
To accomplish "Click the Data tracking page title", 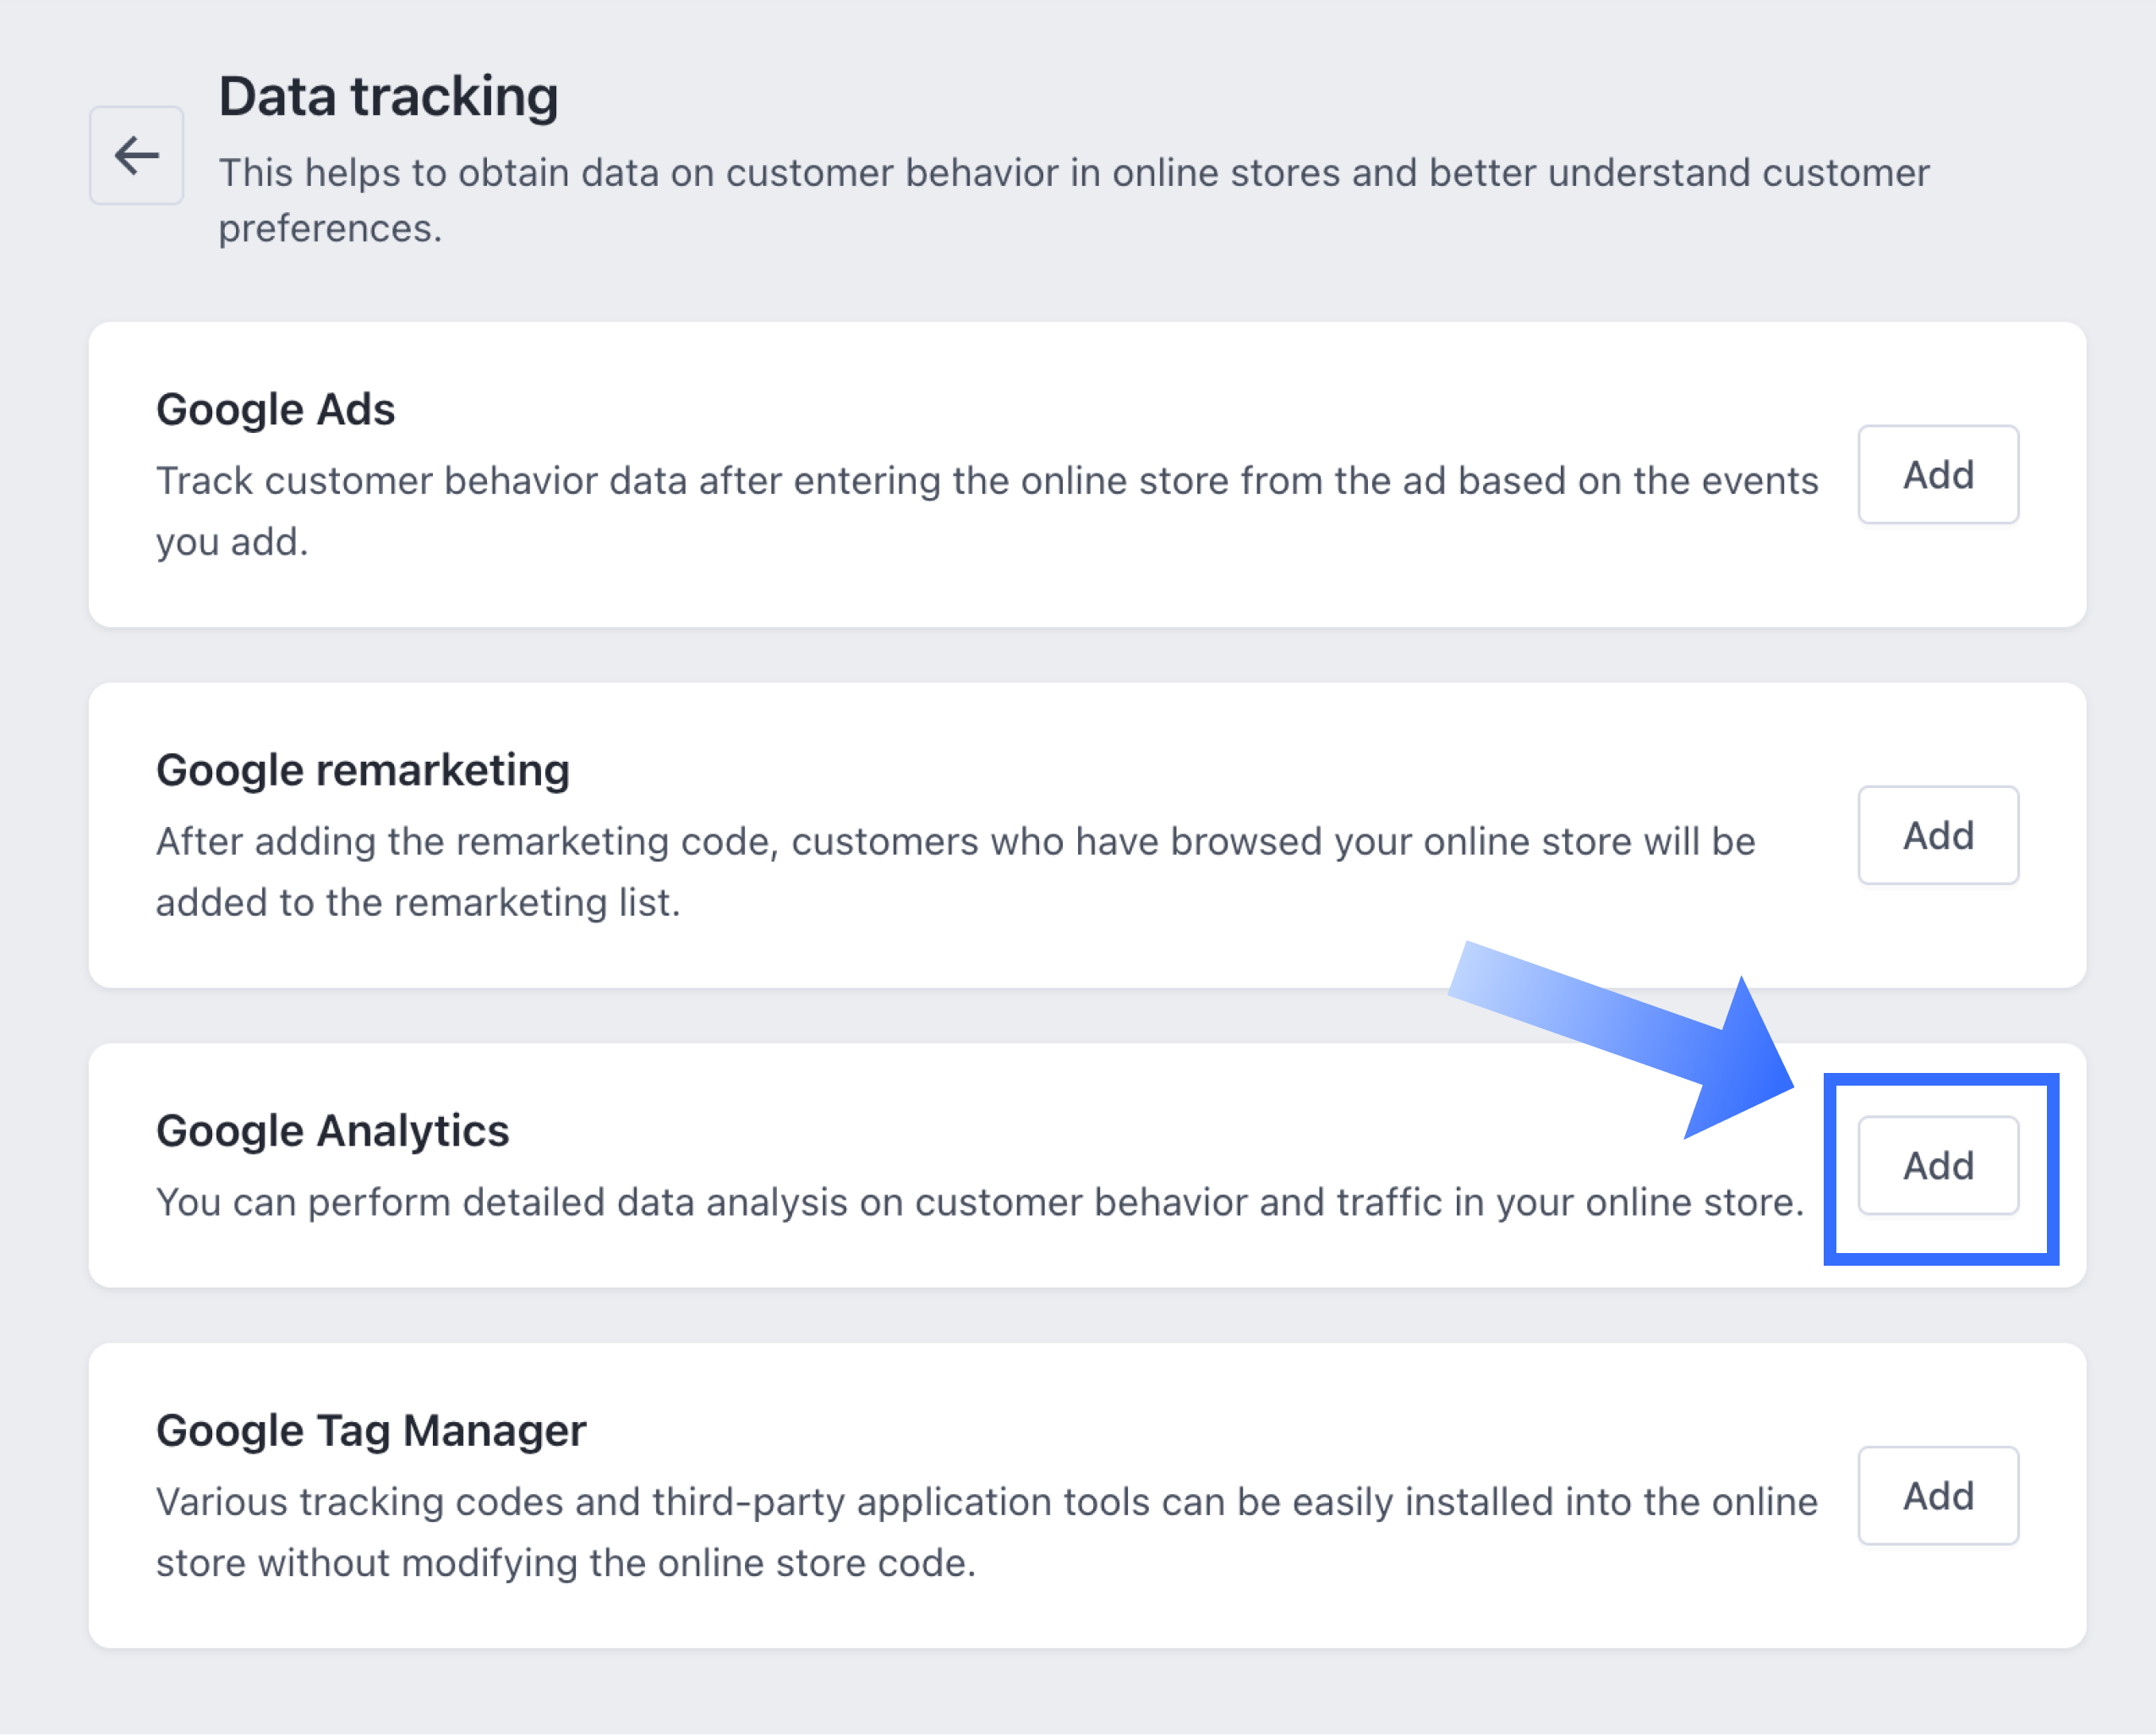I will coord(388,97).
